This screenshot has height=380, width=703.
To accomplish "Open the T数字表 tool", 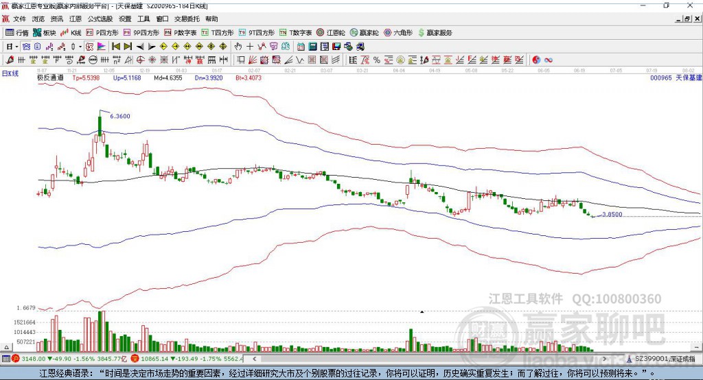I will [295, 33].
